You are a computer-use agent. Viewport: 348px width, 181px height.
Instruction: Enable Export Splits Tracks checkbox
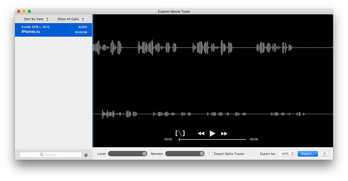(211, 154)
